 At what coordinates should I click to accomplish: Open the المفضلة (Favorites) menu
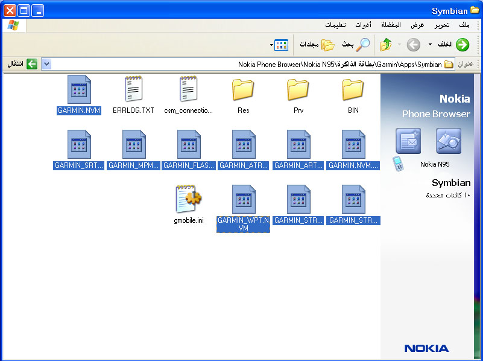coord(391,25)
